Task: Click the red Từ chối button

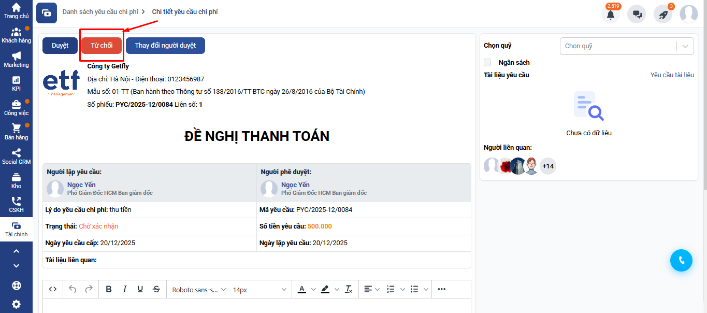Action: click(x=102, y=46)
